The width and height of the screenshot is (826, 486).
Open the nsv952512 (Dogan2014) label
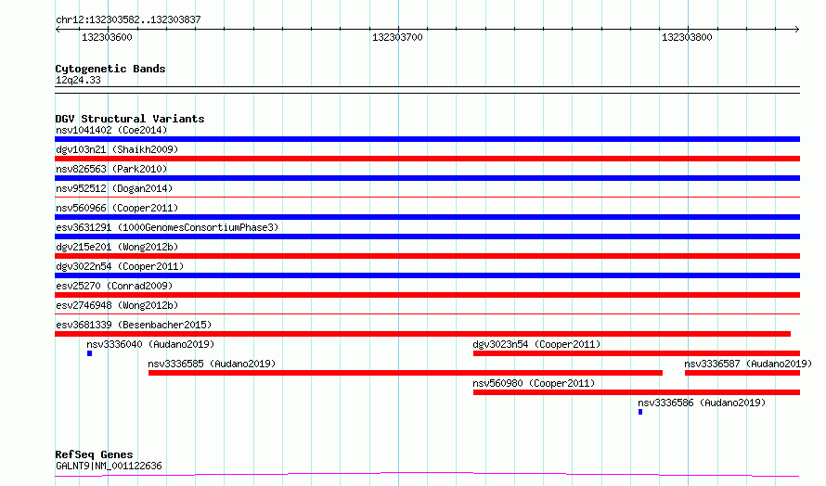(114, 188)
